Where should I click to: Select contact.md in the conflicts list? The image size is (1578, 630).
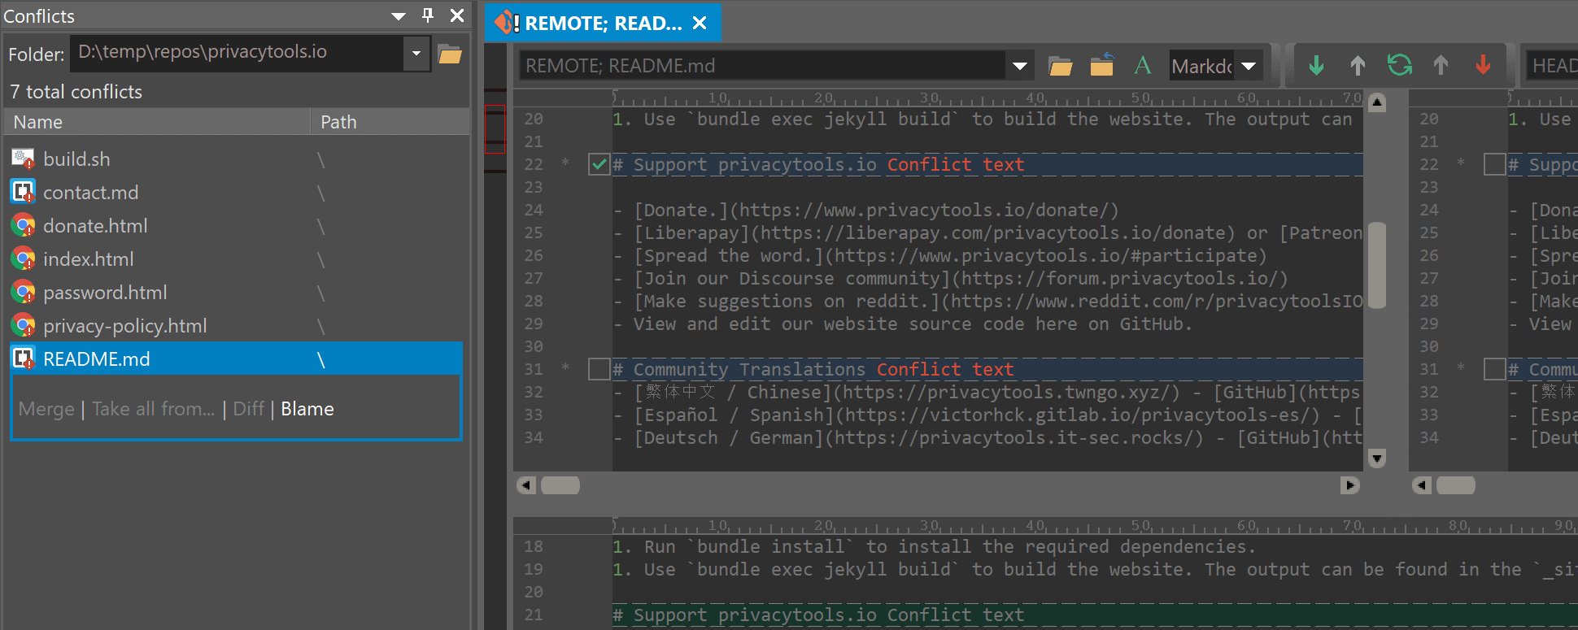(90, 193)
